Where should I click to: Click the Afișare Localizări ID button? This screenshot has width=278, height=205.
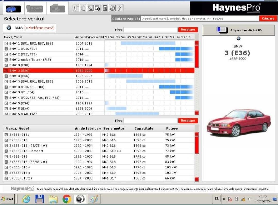(239, 30)
